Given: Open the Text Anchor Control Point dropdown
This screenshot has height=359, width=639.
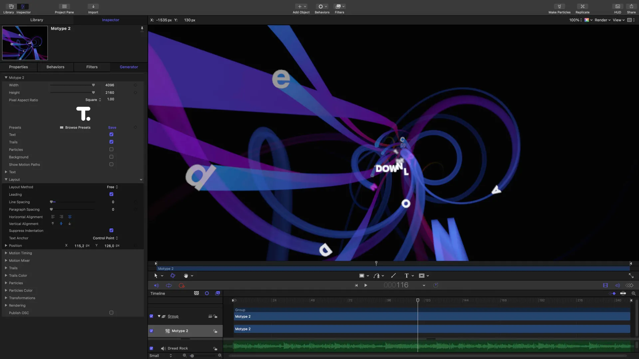Looking at the screenshot, I should point(105,238).
